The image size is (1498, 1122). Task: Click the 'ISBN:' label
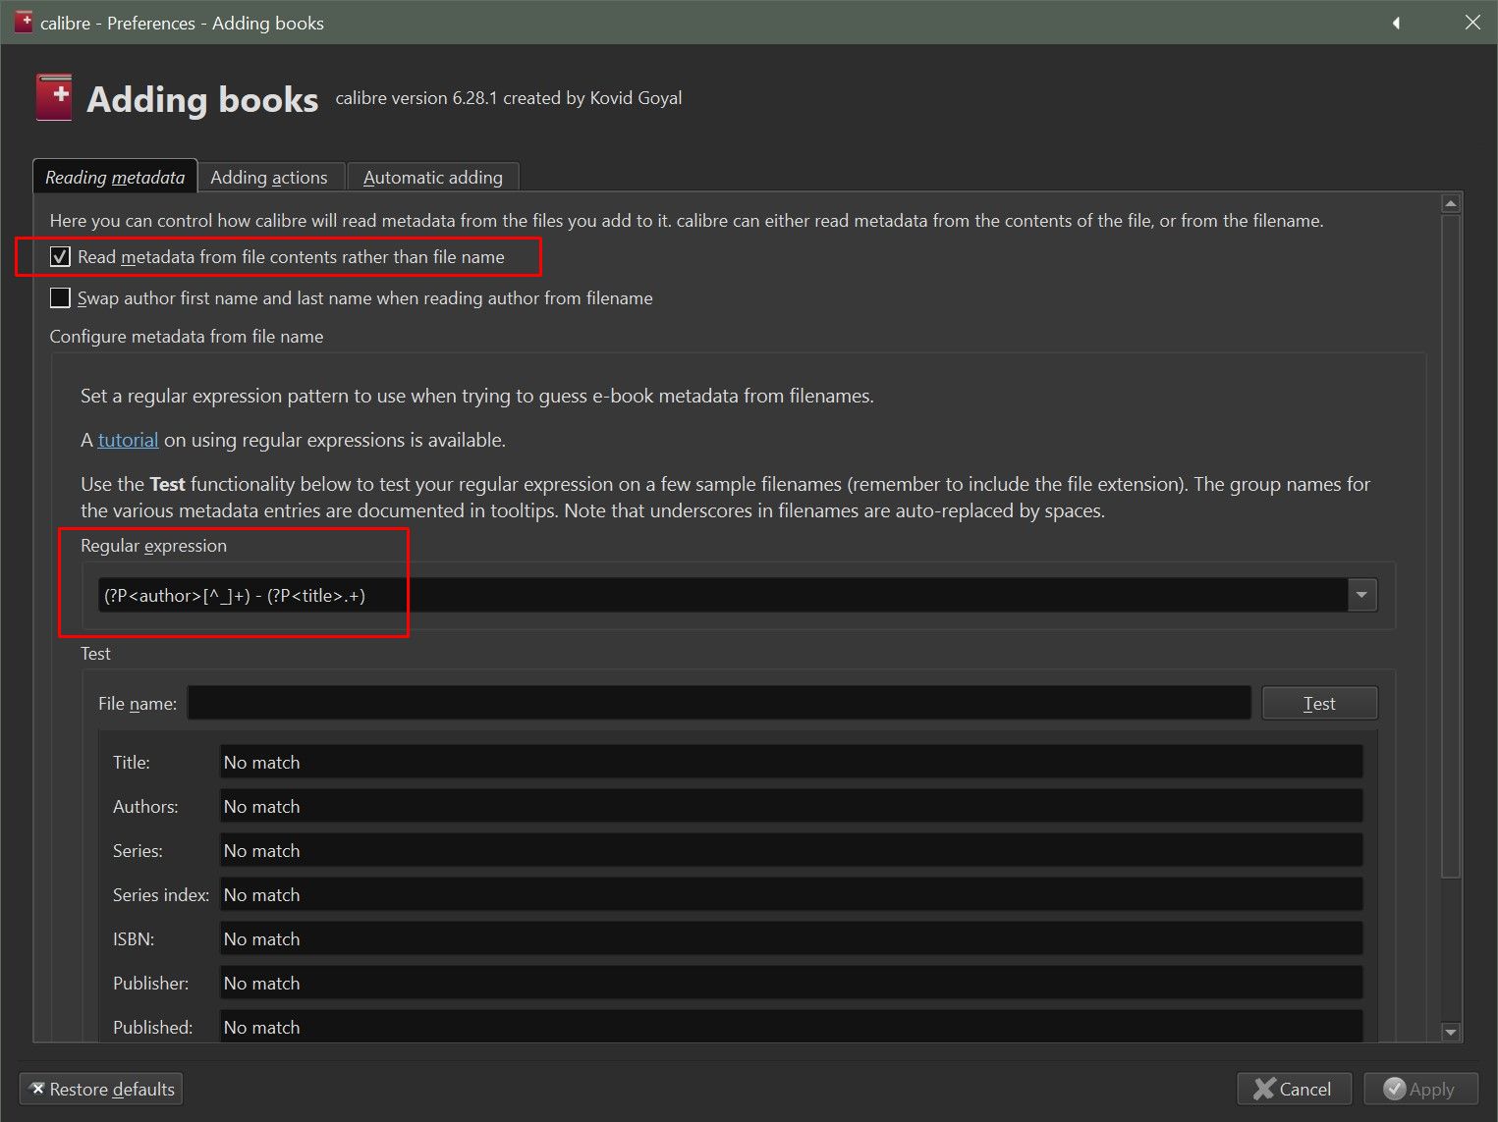click(x=134, y=939)
